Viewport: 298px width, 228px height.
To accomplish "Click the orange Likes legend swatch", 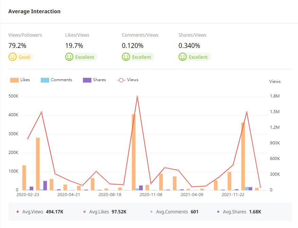I will coord(14,80).
